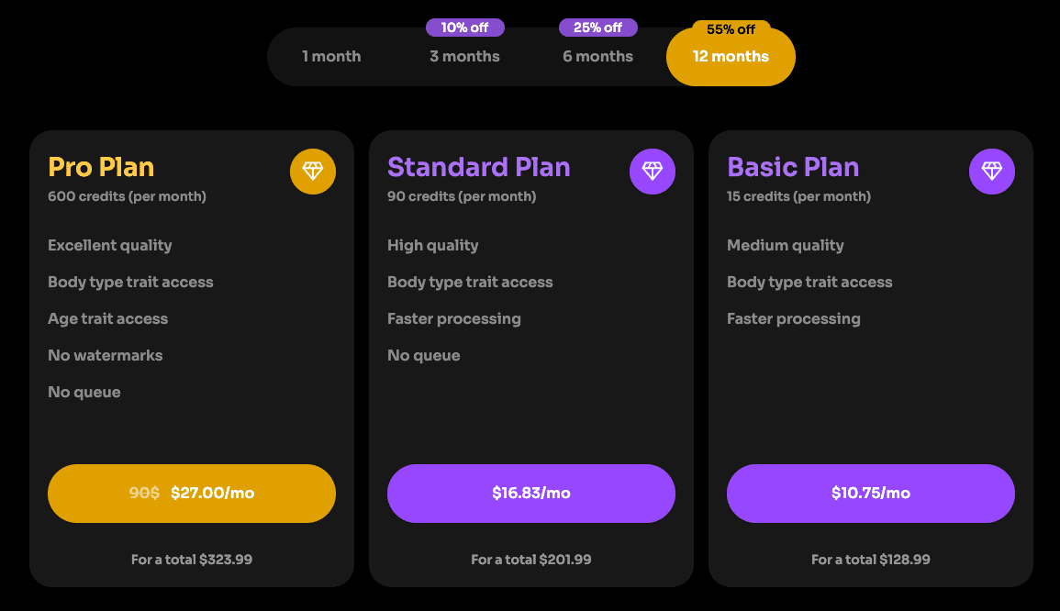Select the 12 months billing period
The width and height of the screenshot is (1060, 611).
731,57
